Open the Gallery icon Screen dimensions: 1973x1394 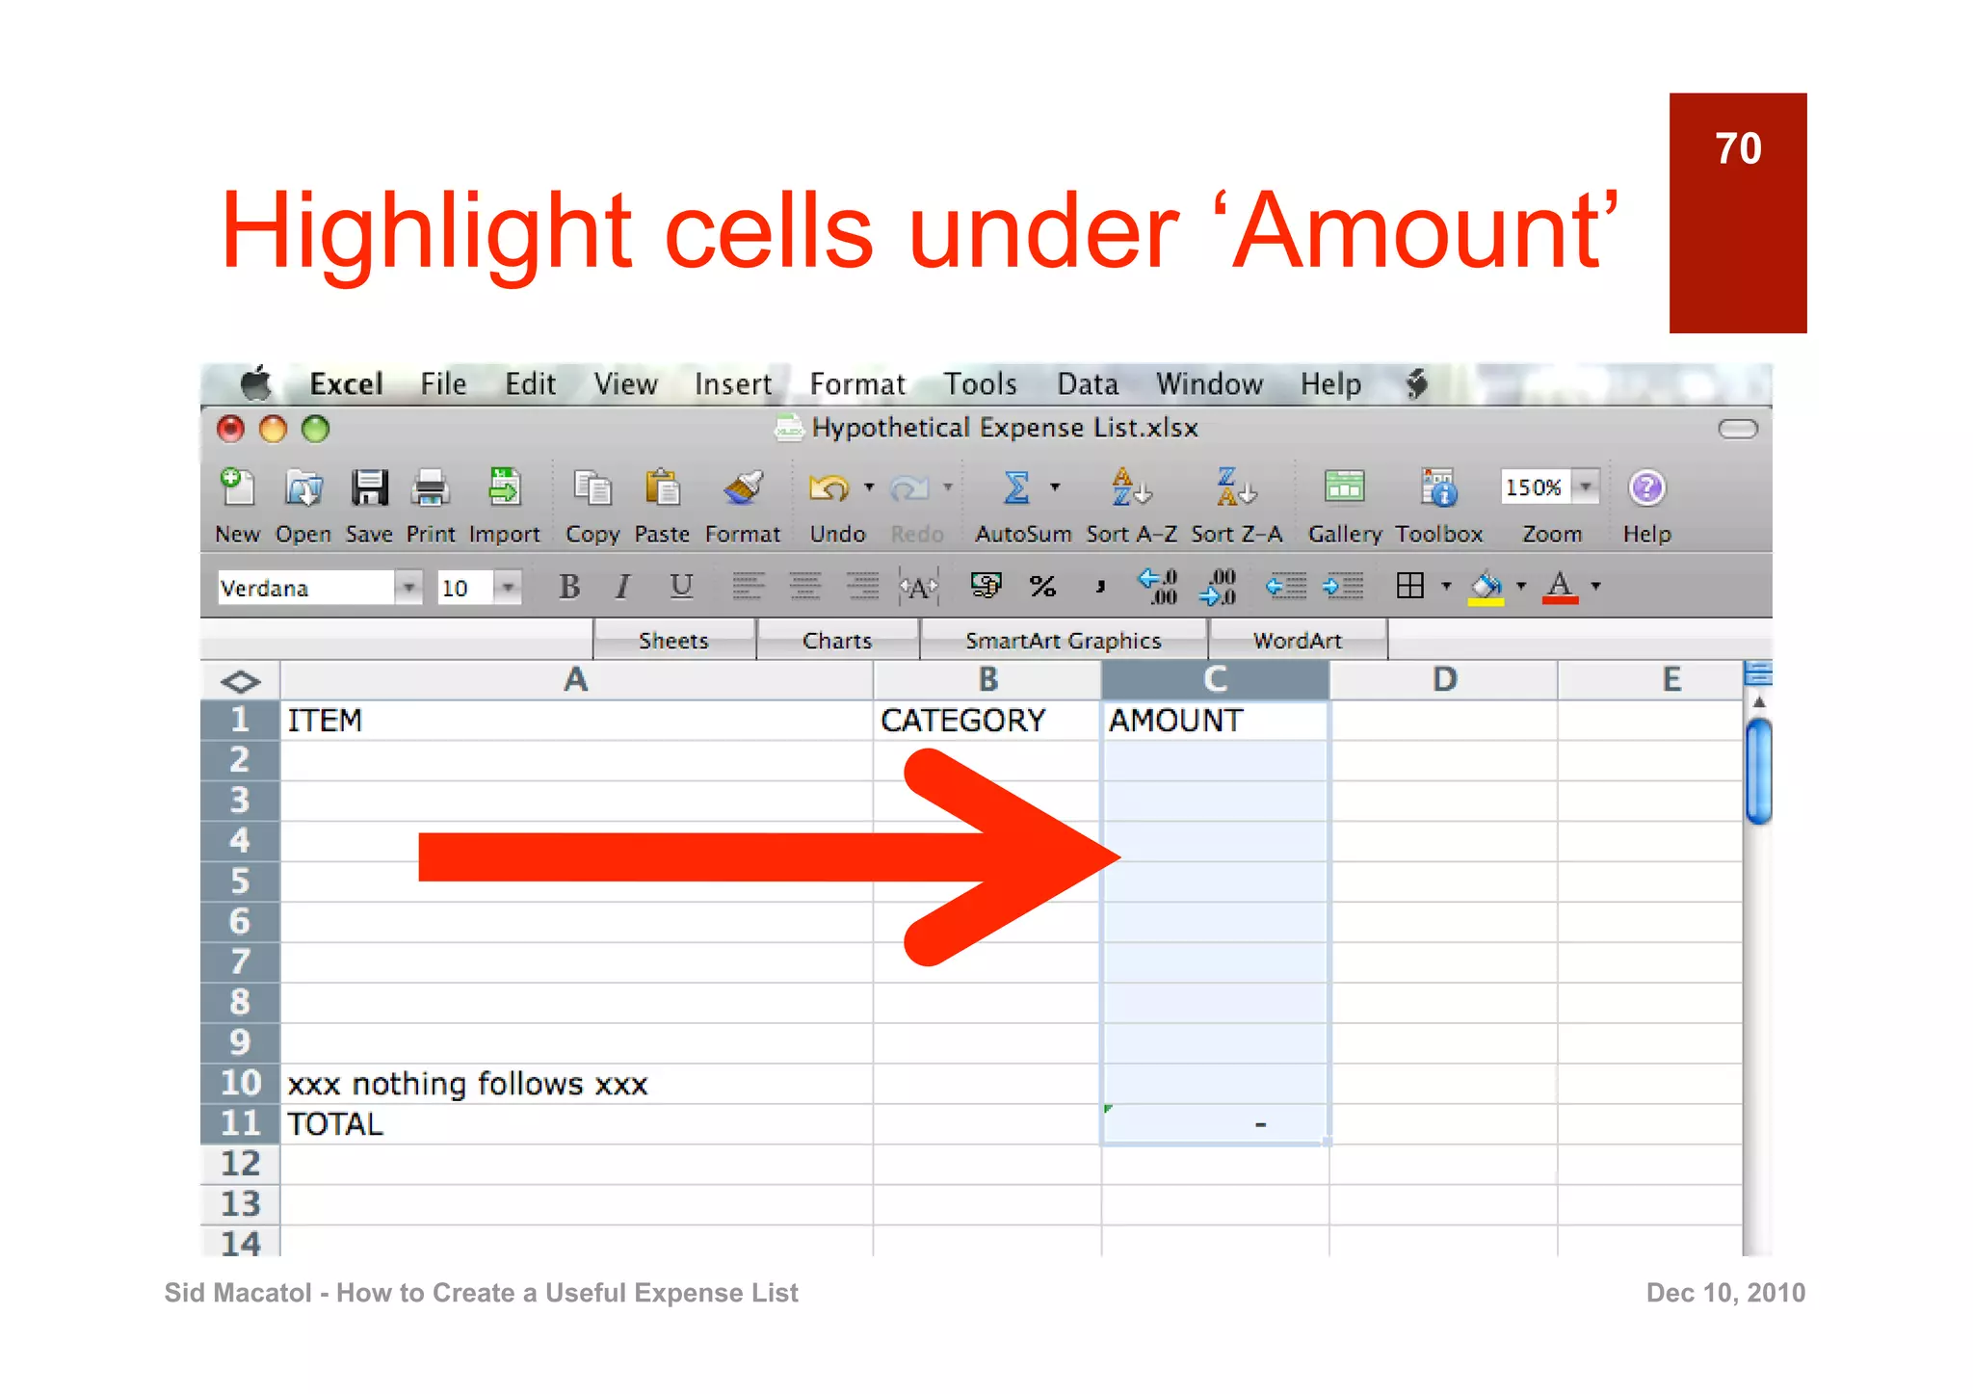(1344, 487)
